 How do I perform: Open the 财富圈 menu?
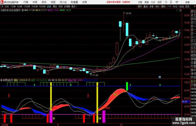[74, 2]
